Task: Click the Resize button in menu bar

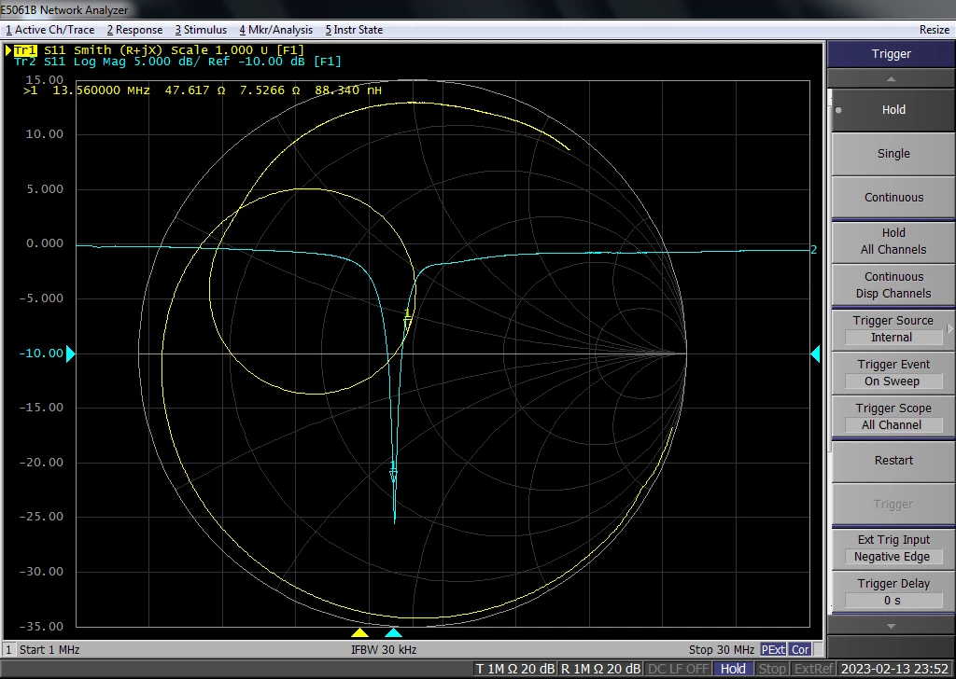Action: click(x=934, y=30)
